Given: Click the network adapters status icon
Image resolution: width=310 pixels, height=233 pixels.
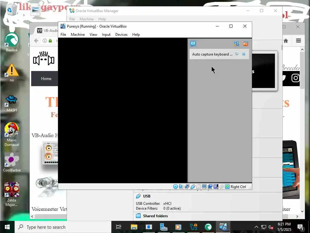Looking at the screenshot, I should (187, 187).
